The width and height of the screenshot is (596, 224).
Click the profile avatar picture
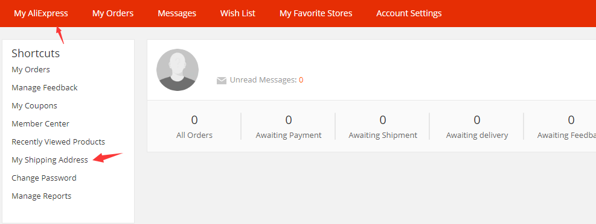point(178,70)
